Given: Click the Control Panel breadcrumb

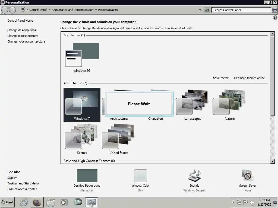Looking at the screenshot, I should tap(38, 10).
